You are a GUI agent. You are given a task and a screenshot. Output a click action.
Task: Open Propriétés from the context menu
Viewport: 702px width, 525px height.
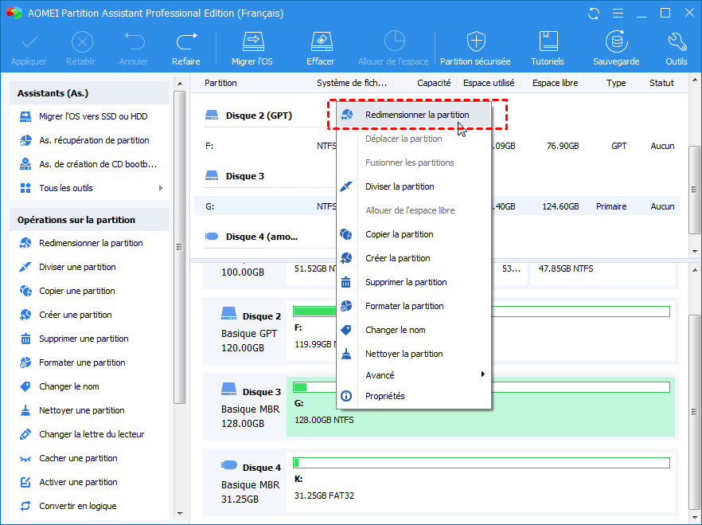coord(414,396)
